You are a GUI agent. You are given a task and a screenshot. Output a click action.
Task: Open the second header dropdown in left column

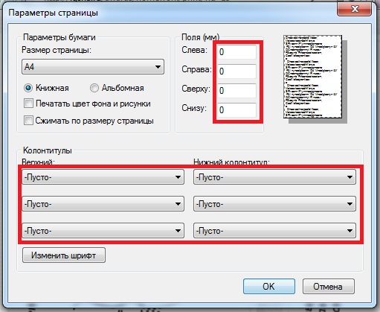pyautogui.click(x=103, y=204)
